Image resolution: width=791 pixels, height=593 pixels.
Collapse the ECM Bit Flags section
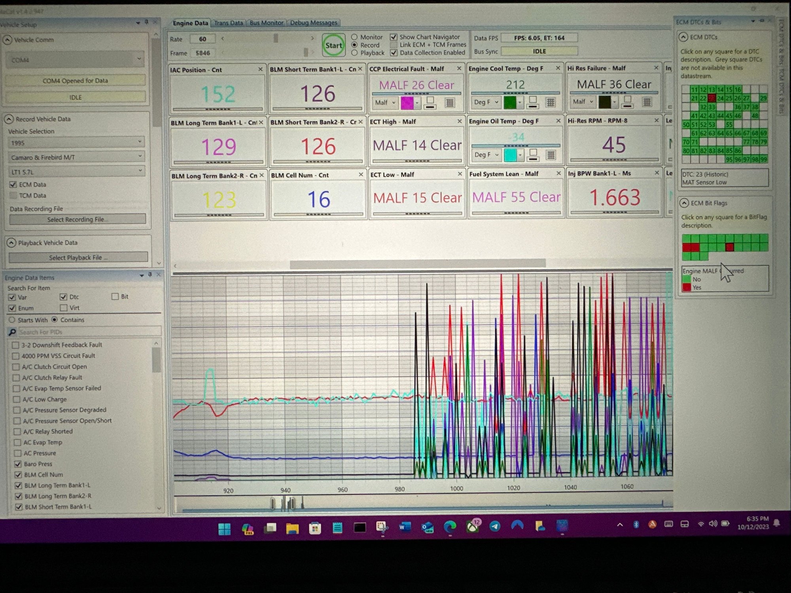tap(684, 203)
